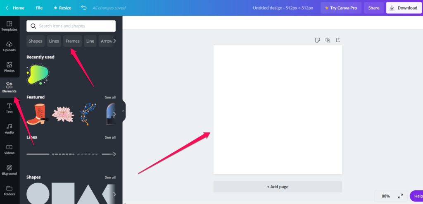Open the Templates sidebar panel

pyautogui.click(x=10, y=26)
